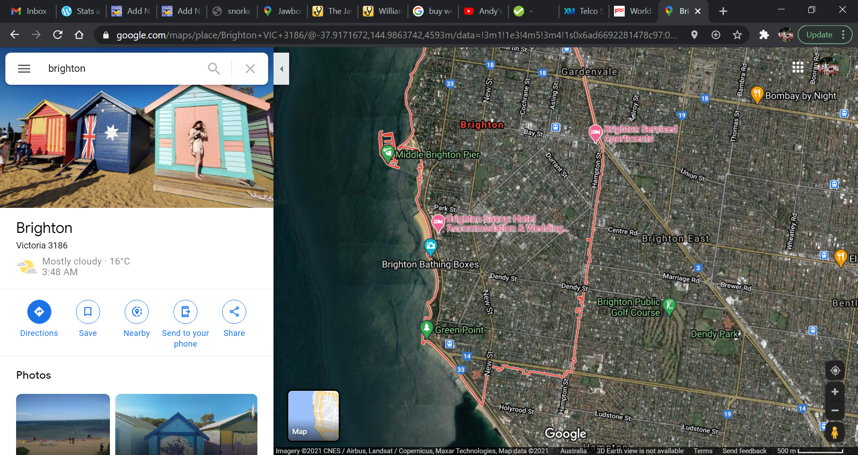Switch to Map view layer thumbnail

pyautogui.click(x=313, y=415)
